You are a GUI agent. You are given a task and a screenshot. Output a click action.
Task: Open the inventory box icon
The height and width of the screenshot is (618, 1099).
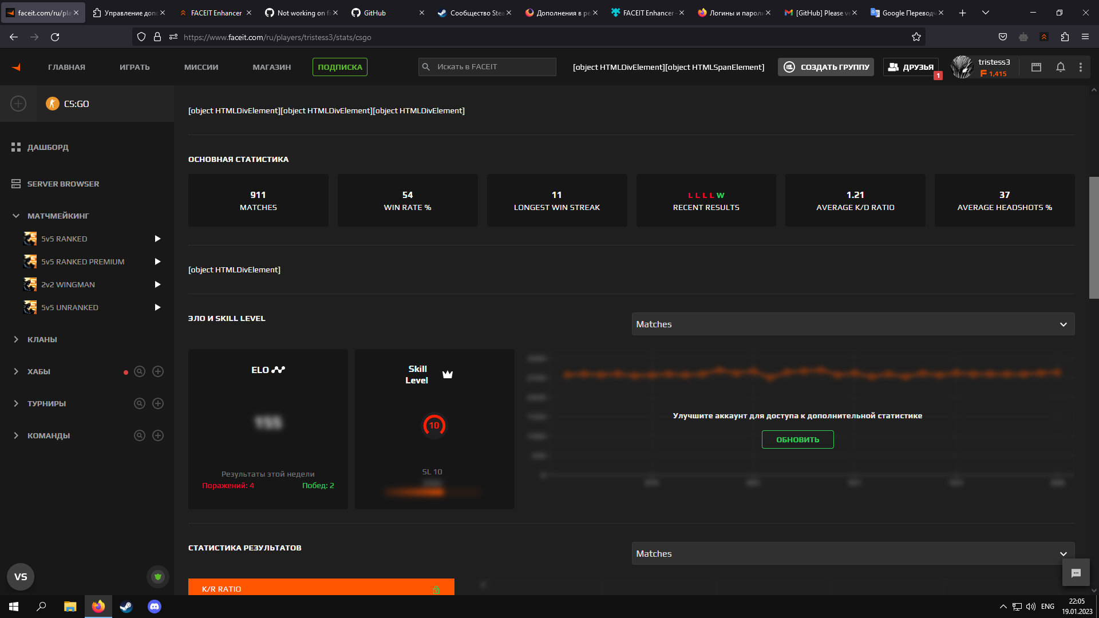[x=1036, y=67]
